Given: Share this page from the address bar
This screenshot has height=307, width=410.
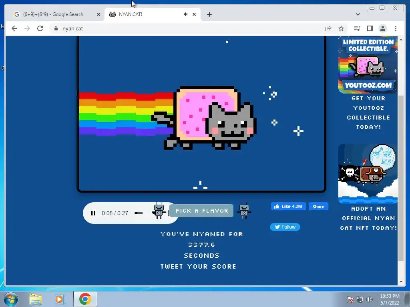Looking at the screenshot, I should pos(328,28).
